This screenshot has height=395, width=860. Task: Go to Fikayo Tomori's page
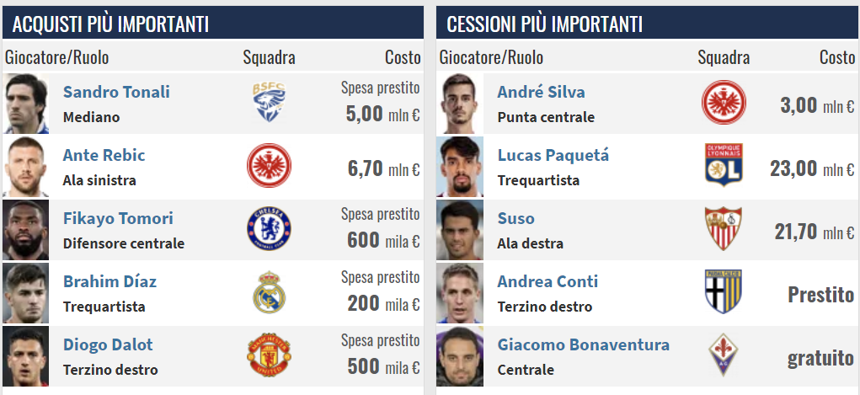click(x=118, y=218)
